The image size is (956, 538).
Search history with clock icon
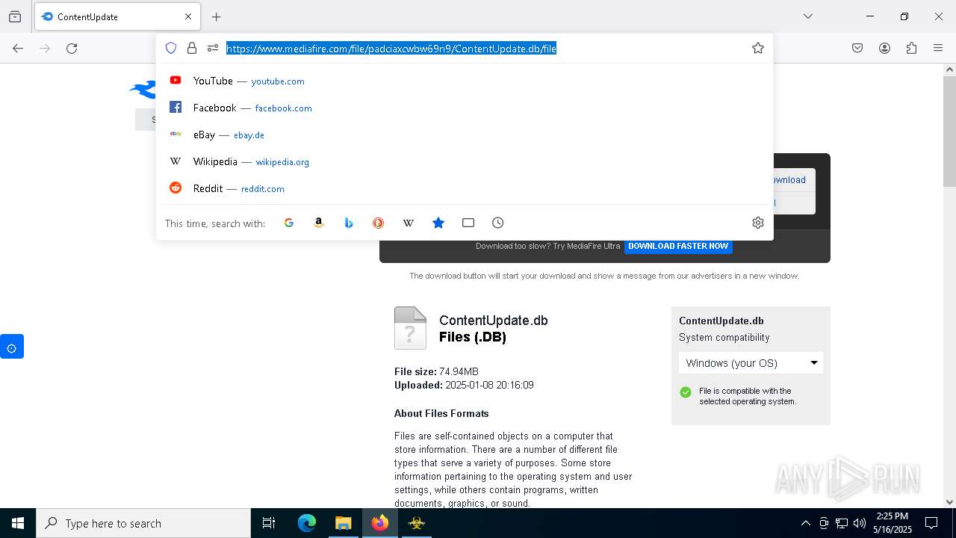tap(498, 223)
